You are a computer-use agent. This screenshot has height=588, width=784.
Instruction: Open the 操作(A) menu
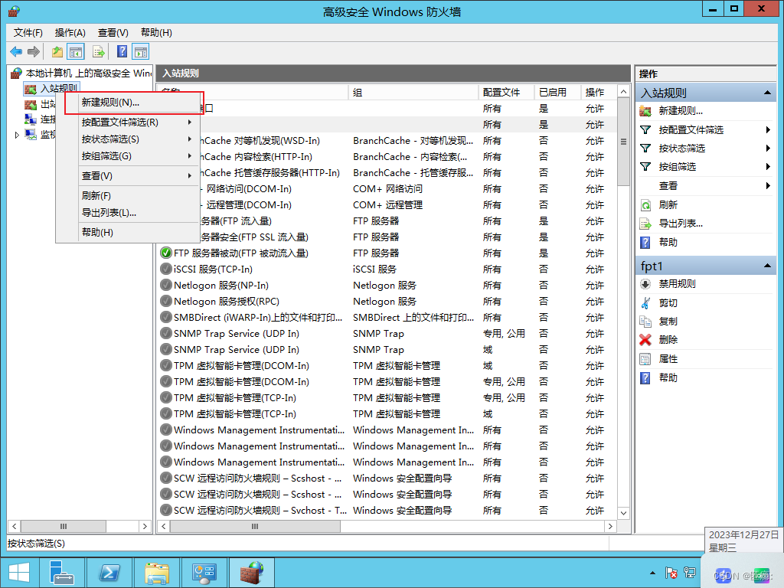click(70, 32)
